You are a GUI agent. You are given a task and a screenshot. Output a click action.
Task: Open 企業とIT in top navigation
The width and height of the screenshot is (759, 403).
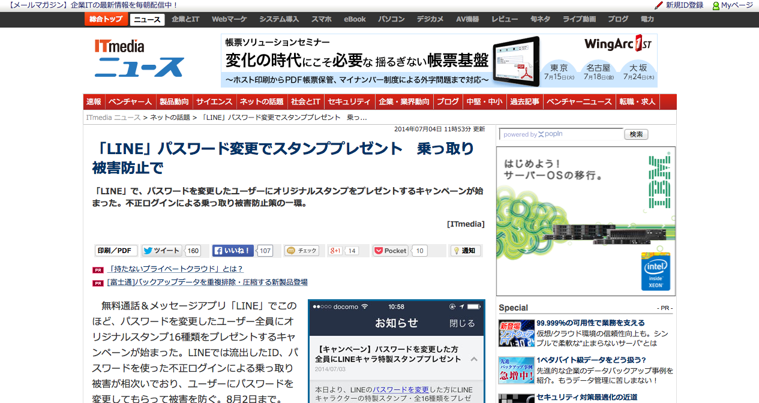click(185, 19)
